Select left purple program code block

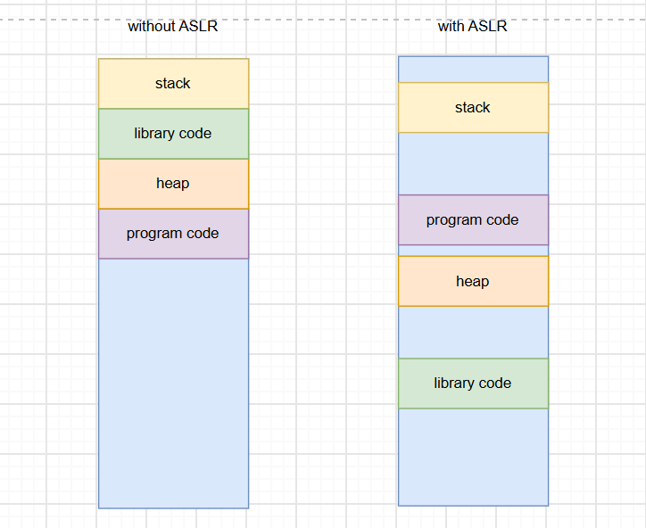click(x=173, y=234)
